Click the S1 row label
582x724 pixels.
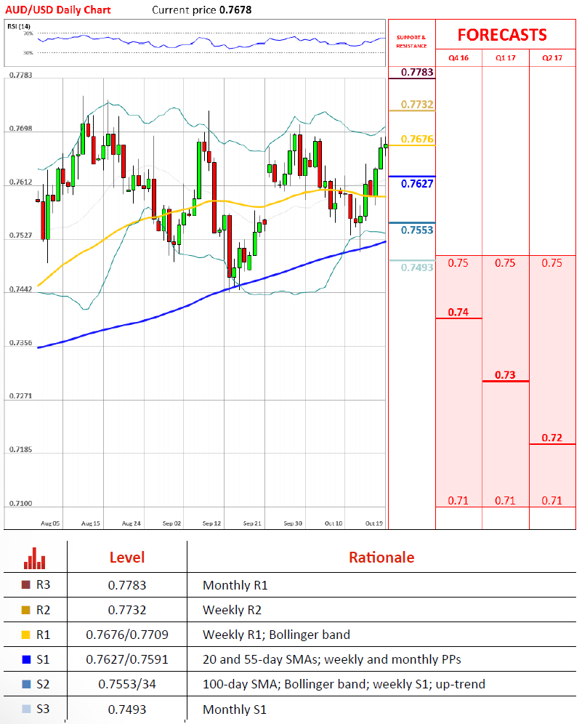coord(43,659)
